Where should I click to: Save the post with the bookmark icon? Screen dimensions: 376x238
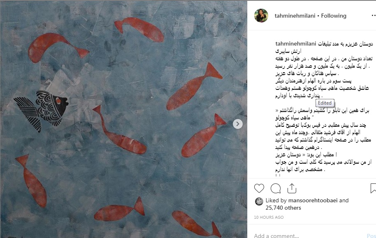pos(373,188)
